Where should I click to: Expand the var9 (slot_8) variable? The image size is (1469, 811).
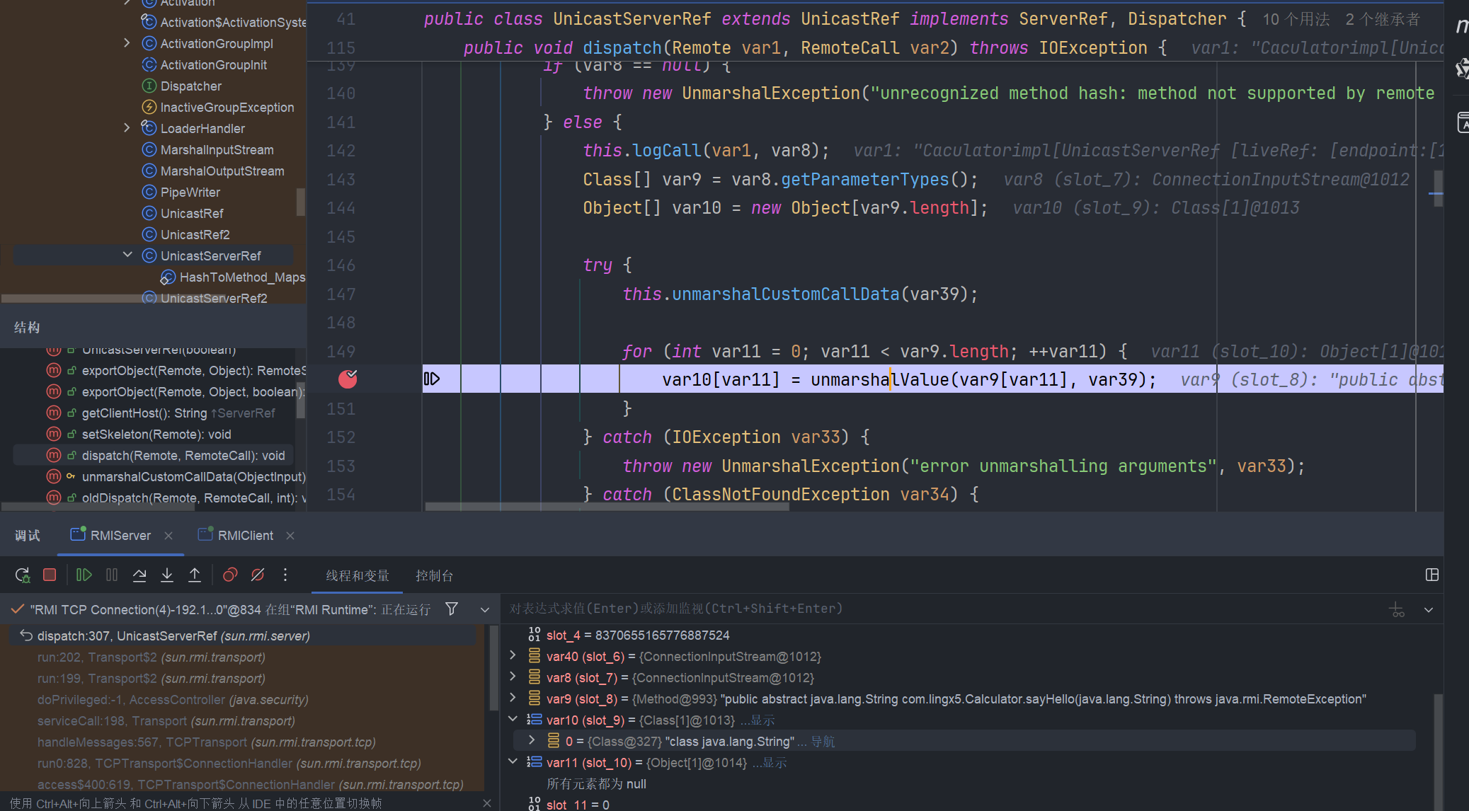click(513, 698)
